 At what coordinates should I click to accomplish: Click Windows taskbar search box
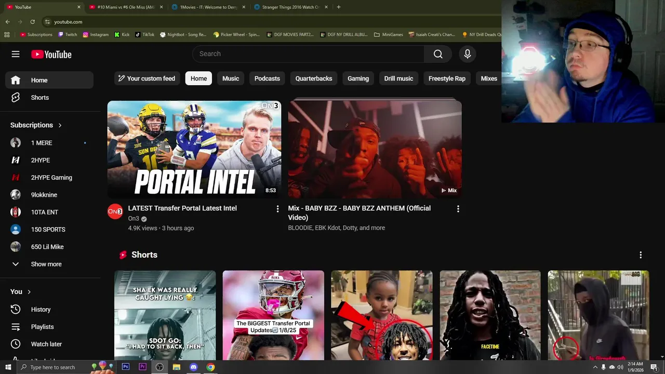pos(65,367)
